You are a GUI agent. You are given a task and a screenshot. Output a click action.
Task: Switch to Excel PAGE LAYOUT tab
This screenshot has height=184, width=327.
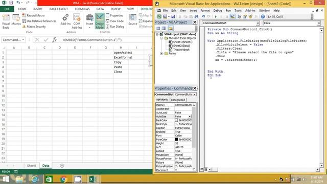tap(59, 9)
